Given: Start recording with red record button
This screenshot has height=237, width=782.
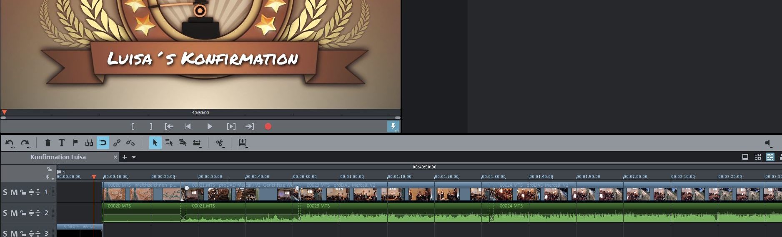Looking at the screenshot, I should (268, 126).
